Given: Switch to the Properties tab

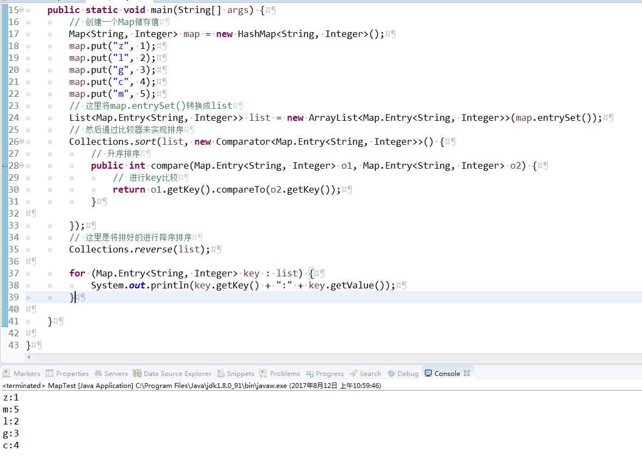Looking at the screenshot, I should [x=68, y=373].
